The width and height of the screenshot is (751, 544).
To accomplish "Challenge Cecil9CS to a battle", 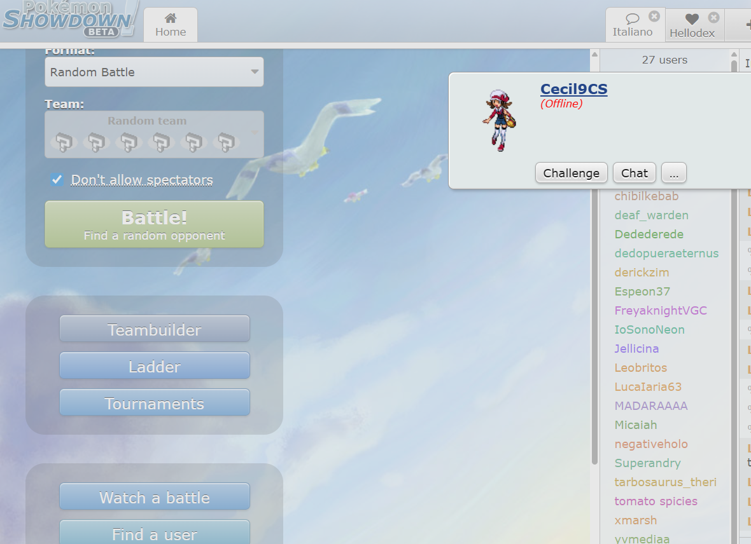I will (x=572, y=173).
